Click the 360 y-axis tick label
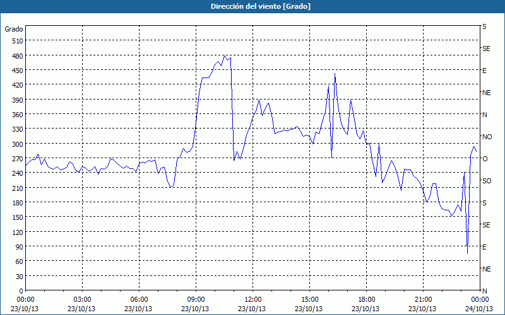The image size is (505, 315). [x=18, y=115]
